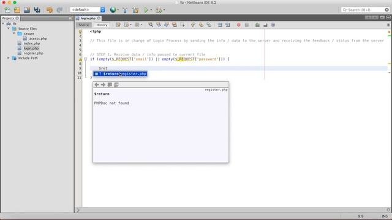Collapse the Source Files folder
This screenshot has height=220, width=392.
coord(9,29)
